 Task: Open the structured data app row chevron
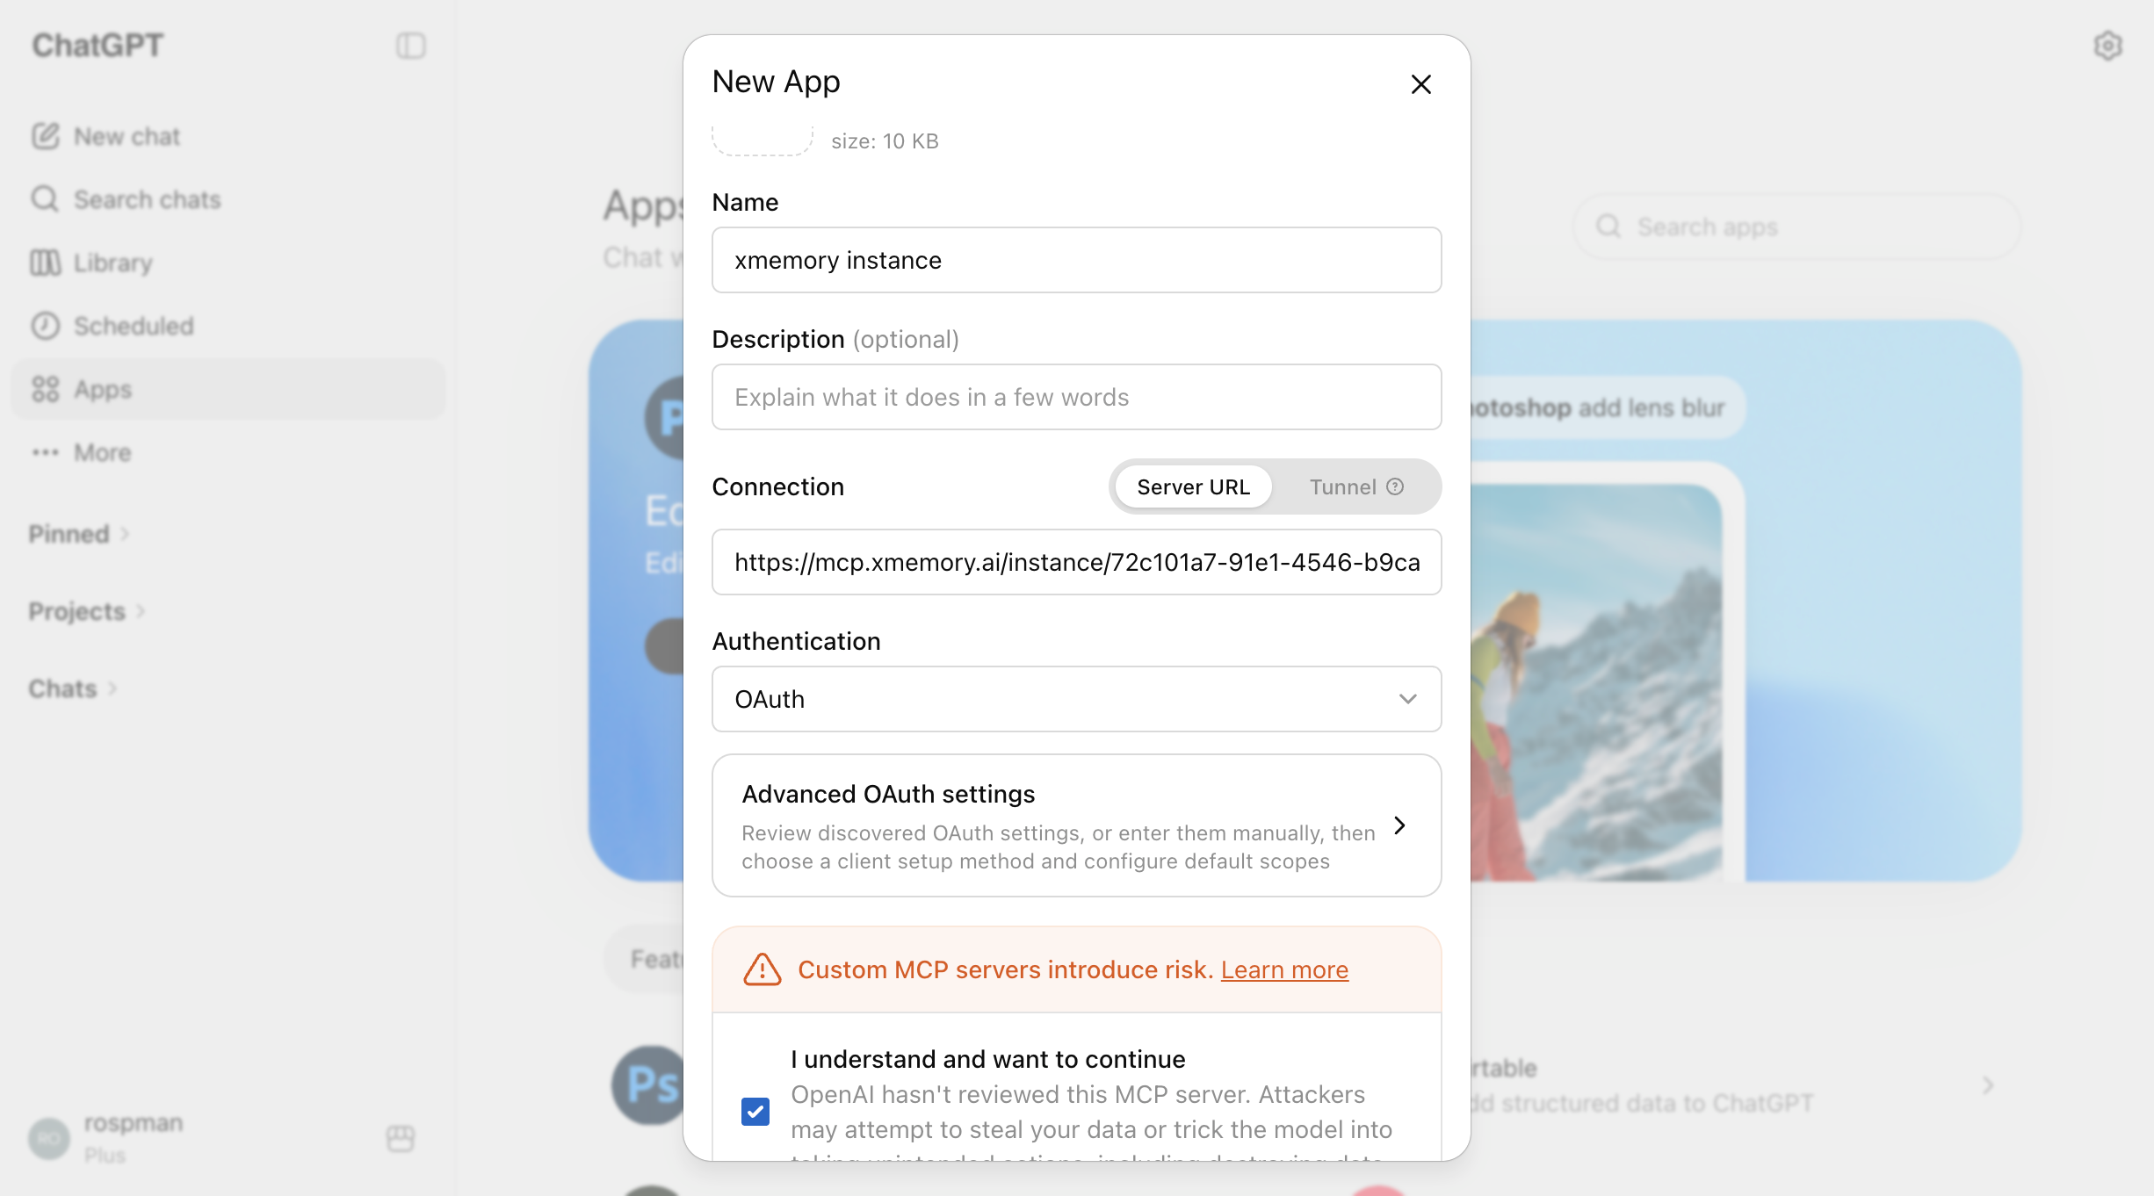(1988, 1085)
